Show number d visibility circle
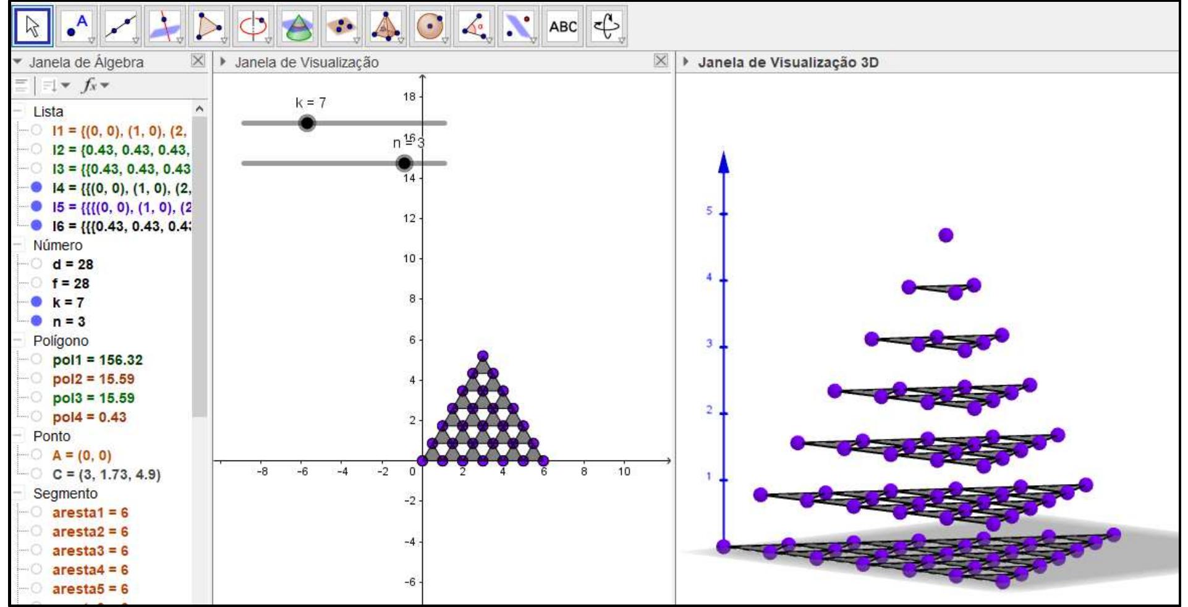This screenshot has width=1188, height=607. pyautogui.click(x=36, y=264)
